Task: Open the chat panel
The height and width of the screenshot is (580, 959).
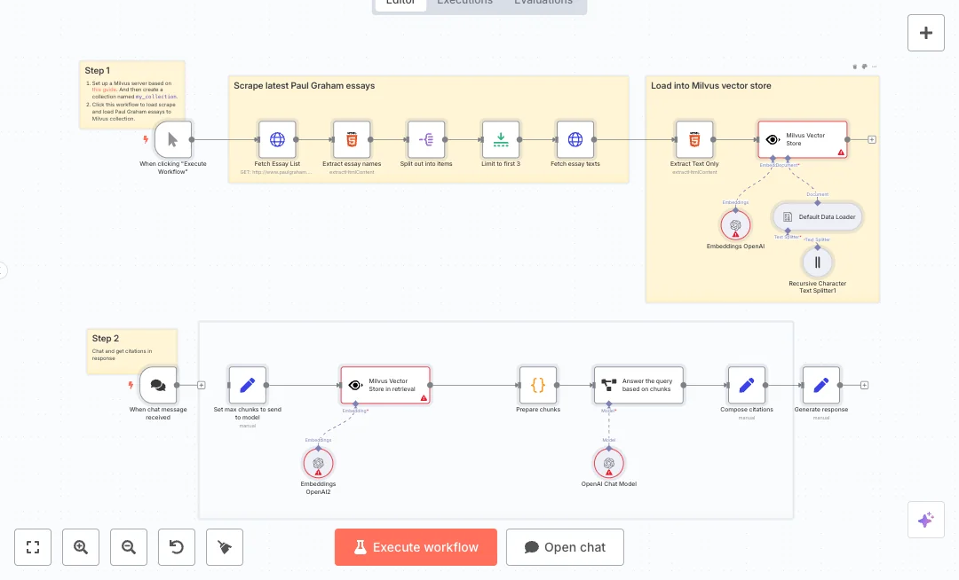Action: point(565,547)
